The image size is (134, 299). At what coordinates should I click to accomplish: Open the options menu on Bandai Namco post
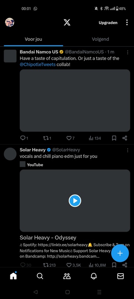(x=128, y=52)
